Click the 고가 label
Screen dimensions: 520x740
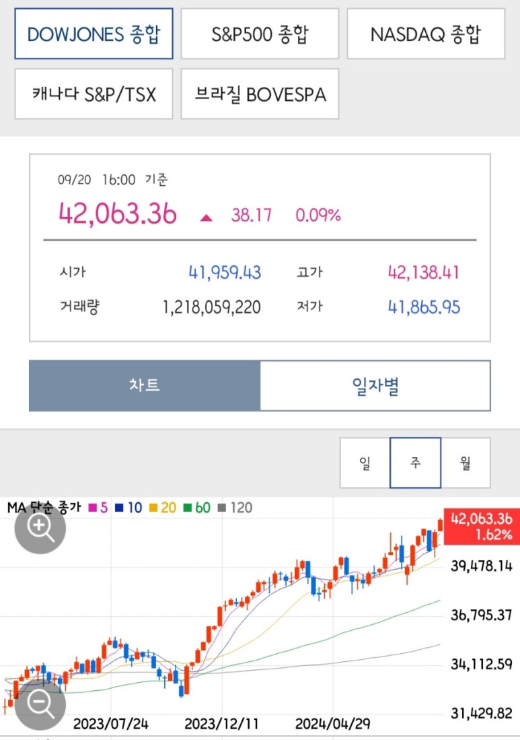(309, 272)
